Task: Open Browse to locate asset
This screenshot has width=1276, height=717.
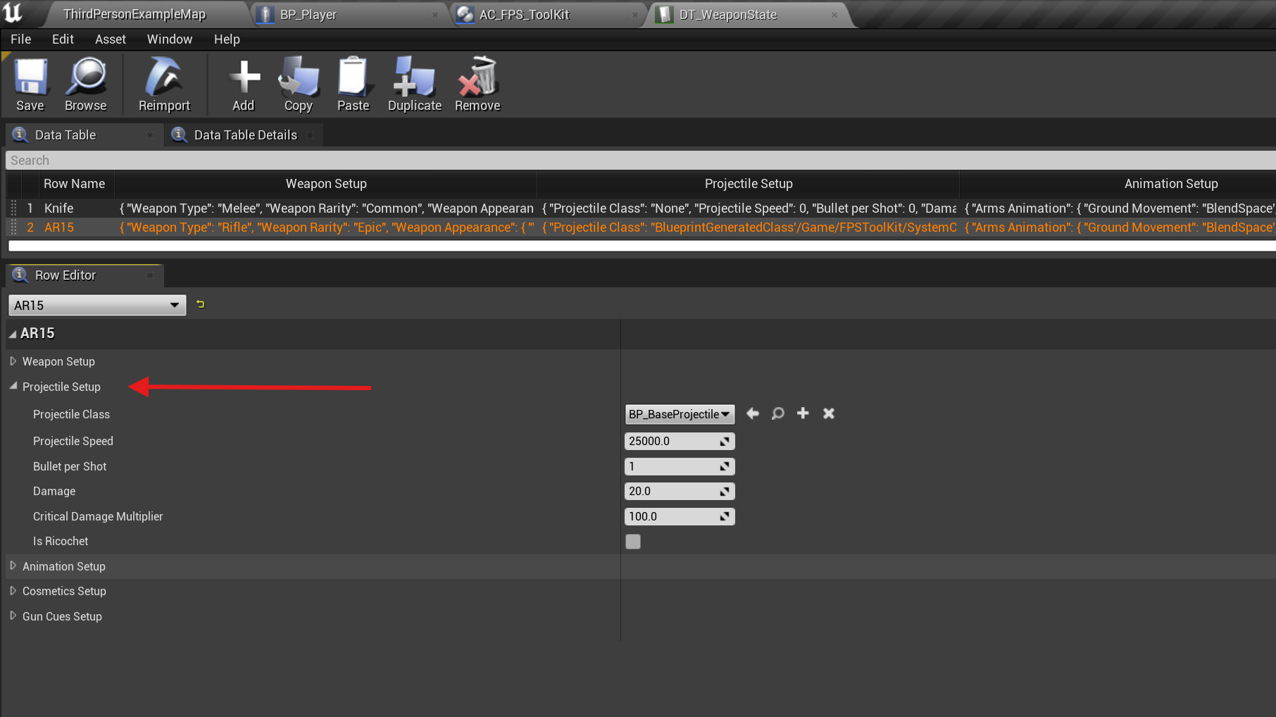Action: click(x=85, y=85)
